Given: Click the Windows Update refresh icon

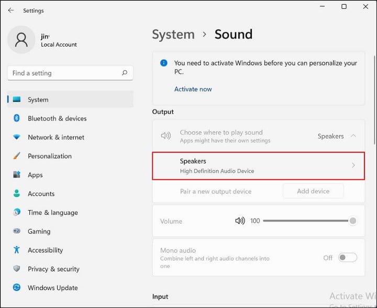Looking at the screenshot, I should click(x=17, y=288).
